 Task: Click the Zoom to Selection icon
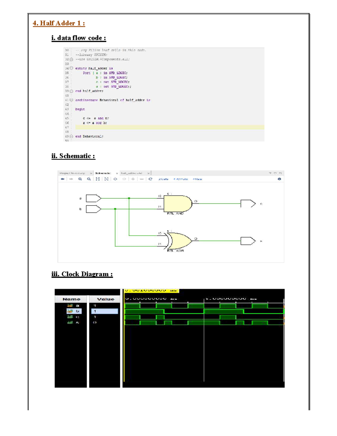click(x=107, y=179)
